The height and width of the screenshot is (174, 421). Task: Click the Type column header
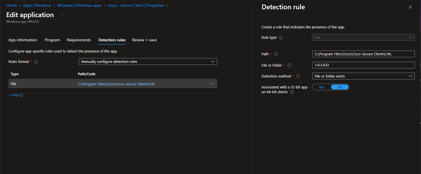15,74
